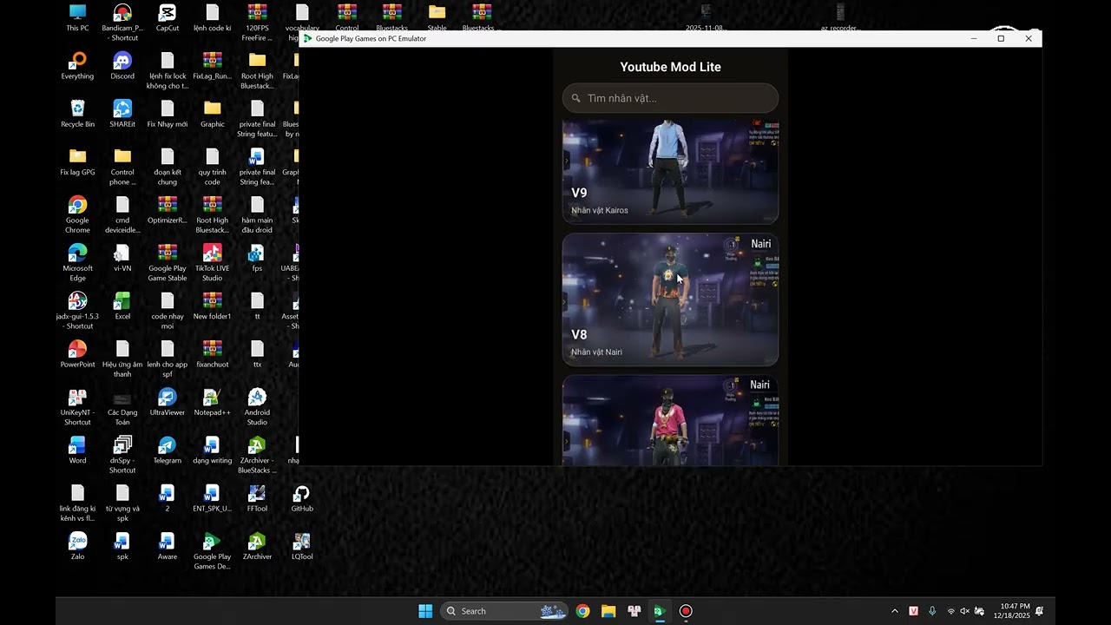
Task: Select the Google Play Game Stable archive
Action: tap(168, 262)
